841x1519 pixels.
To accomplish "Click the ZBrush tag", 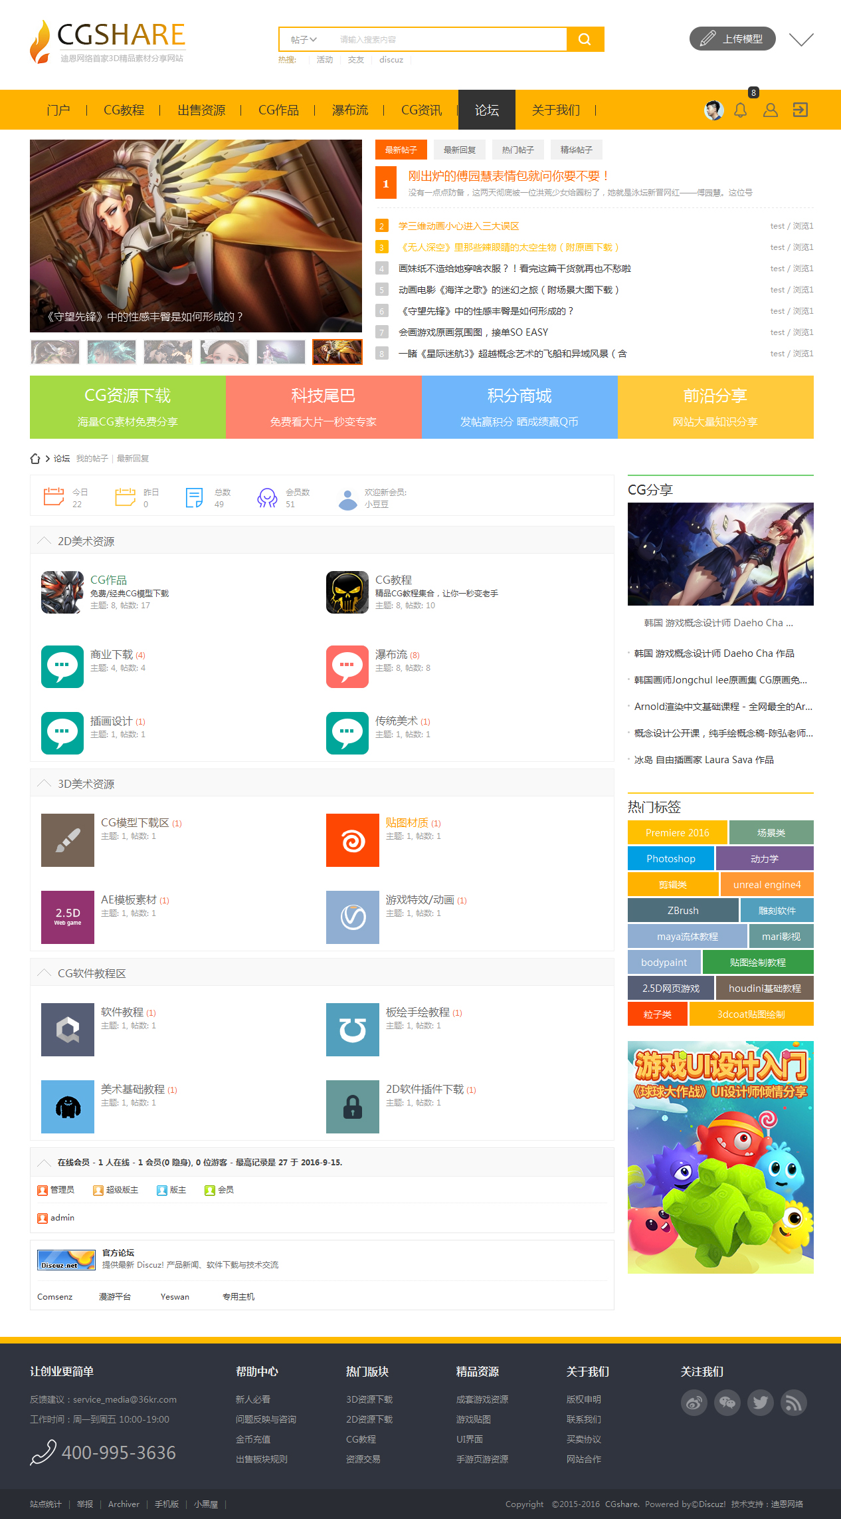I will click(x=683, y=910).
